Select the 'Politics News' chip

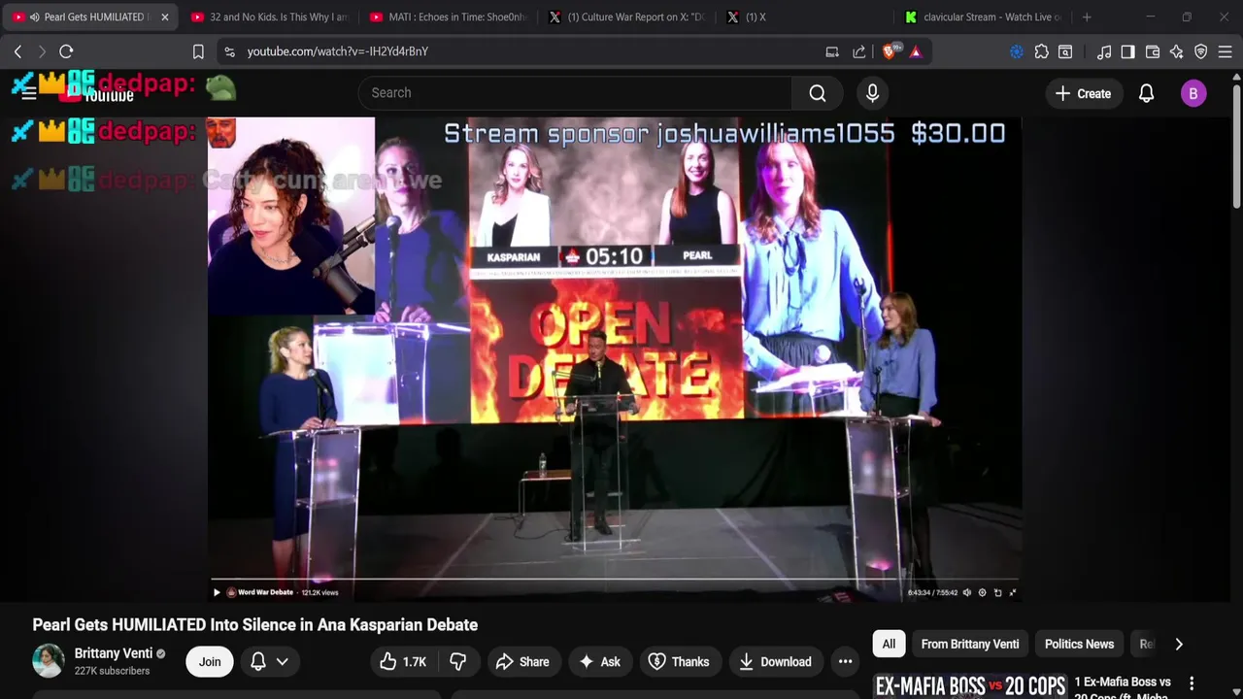[x=1079, y=644]
